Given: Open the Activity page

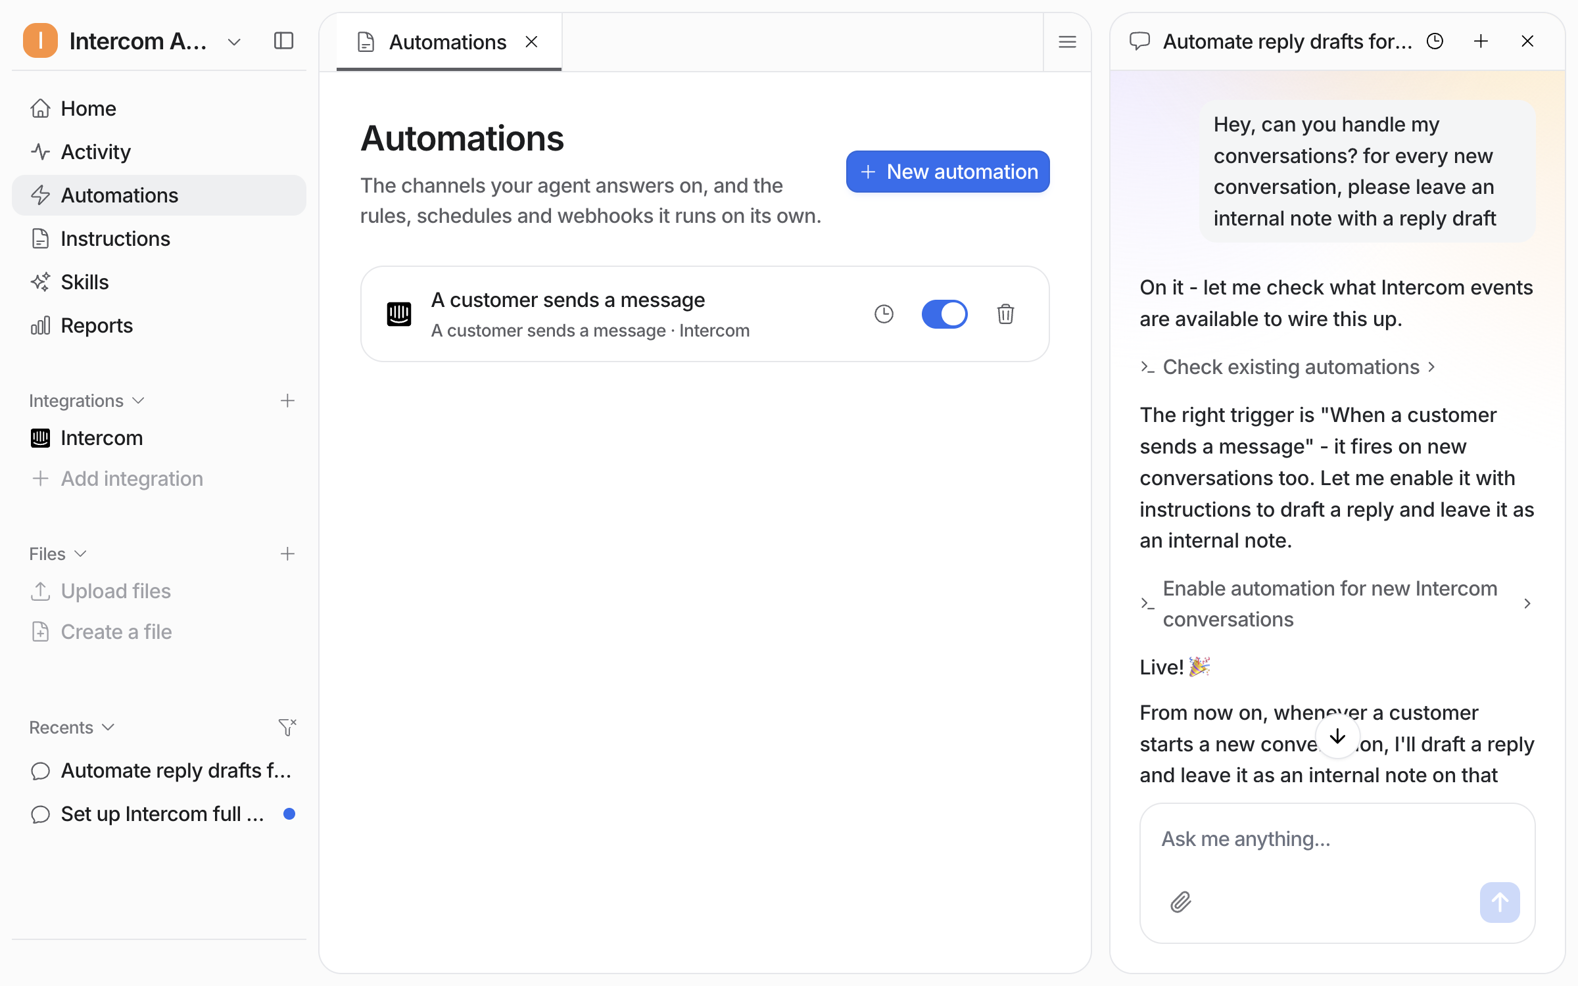Looking at the screenshot, I should point(158,152).
